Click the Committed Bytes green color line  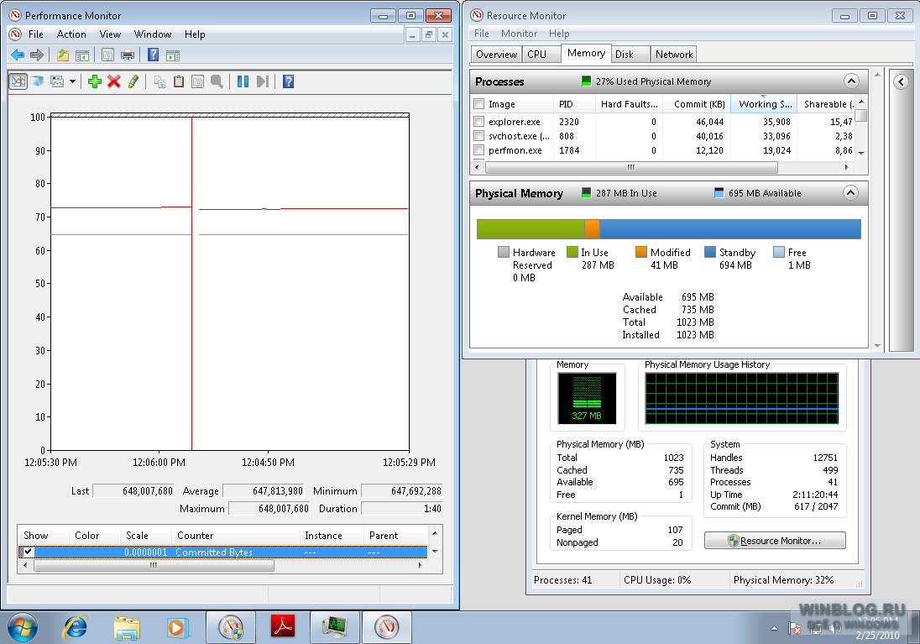point(95,552)
